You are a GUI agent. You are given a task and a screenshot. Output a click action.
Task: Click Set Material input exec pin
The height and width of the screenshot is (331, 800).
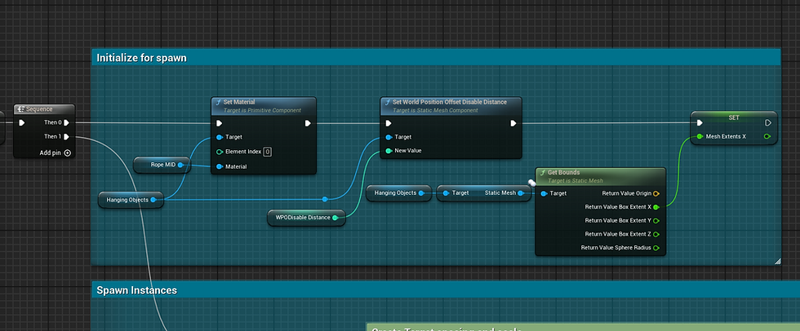point(220,123)
